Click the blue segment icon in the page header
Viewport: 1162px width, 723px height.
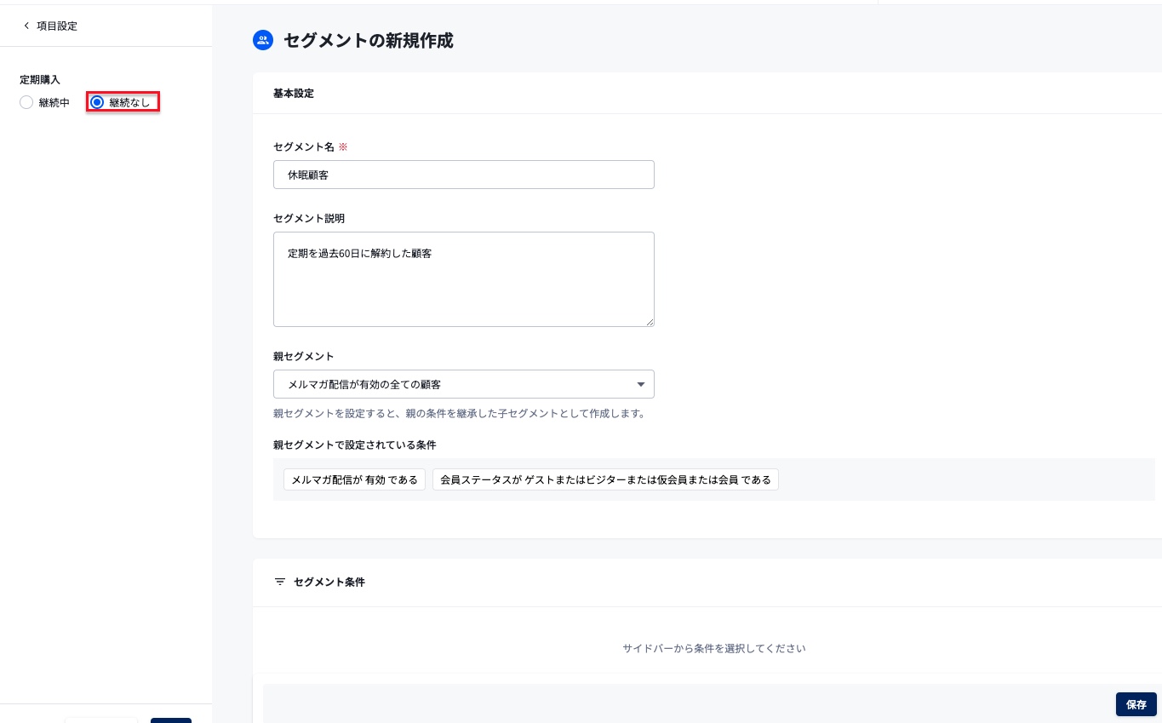coord(263,40)
